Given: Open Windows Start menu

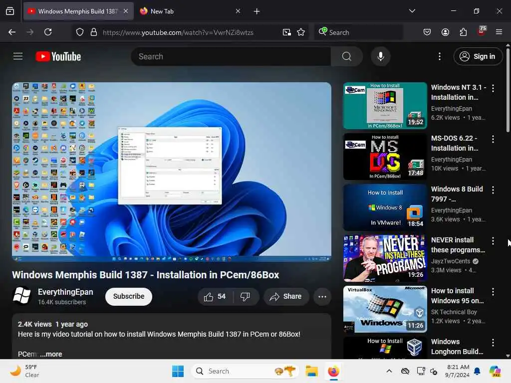Looking at the screenshot, I should [x=178, y=371].
